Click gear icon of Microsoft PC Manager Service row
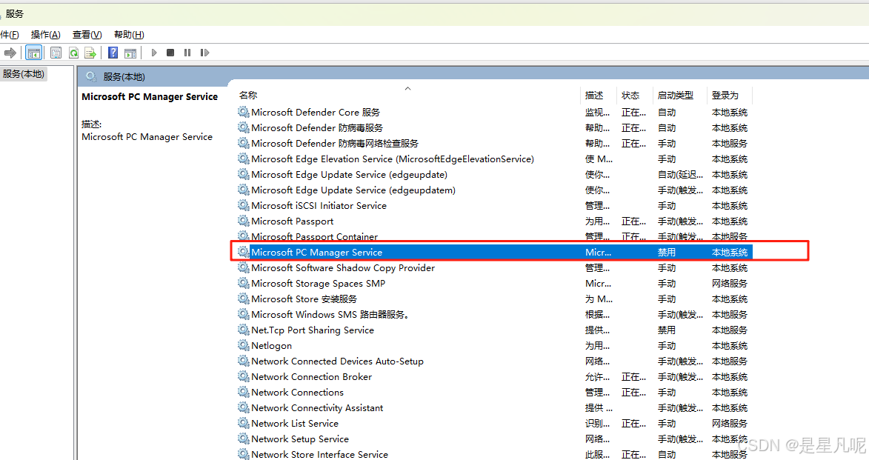The image size is (869, 460). point(243,252)
